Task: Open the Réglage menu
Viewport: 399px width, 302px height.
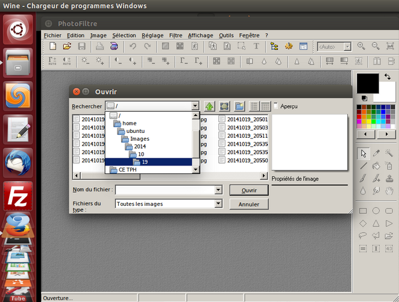Action: coord(152,35)
